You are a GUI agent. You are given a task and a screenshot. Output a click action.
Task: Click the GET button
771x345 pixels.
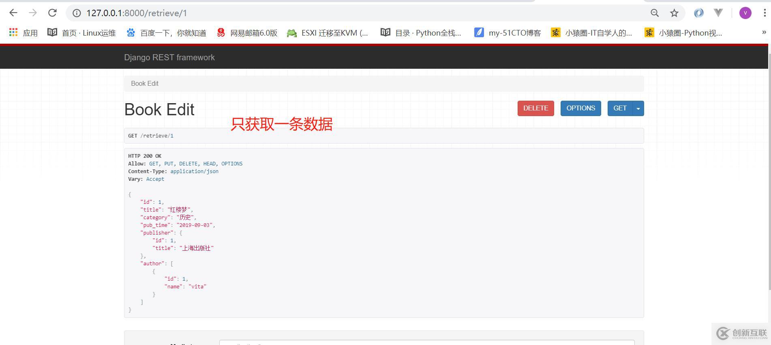[x=620, y=108]
